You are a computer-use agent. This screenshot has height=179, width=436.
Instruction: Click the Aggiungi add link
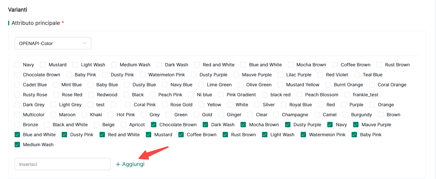pos(133,164)
